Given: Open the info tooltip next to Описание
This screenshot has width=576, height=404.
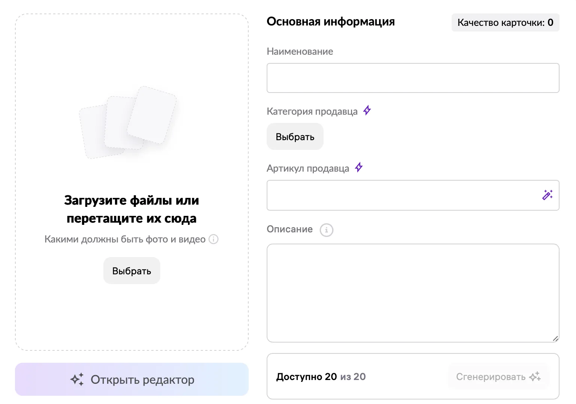Looking at the screenshot, I should (x=326, y=230).
